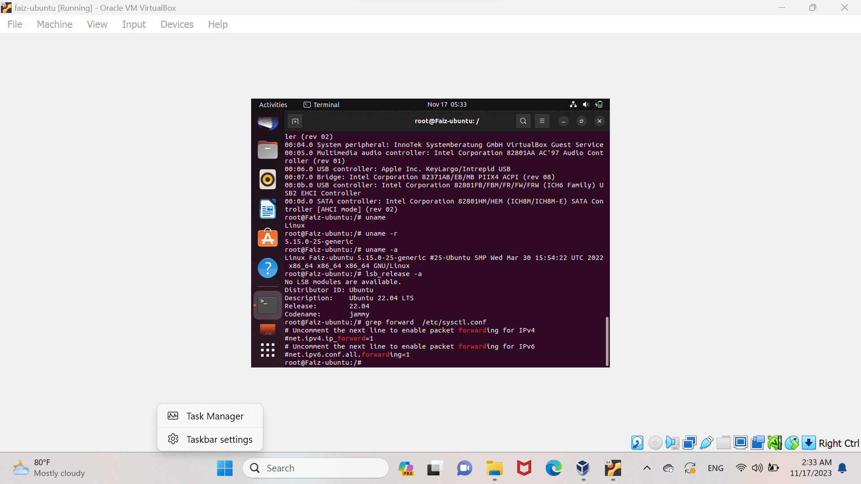Click the Wi-Fi icon in system tray
Image resolution: width=861 pixels, height=484 pixels.
point(741,468)
